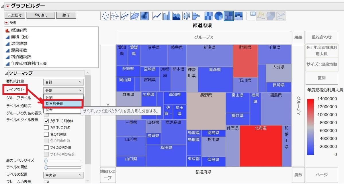This screenshot has width=344, height=184.
Task: Open the ラベルの配置 中央部 dropdown
Action: [x=63, y=175]
